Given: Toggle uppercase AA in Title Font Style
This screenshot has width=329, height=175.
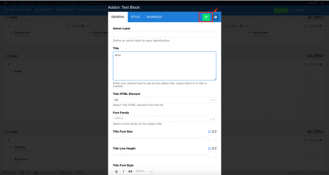Looking at the screenshot, I should (x=130, y=171).
